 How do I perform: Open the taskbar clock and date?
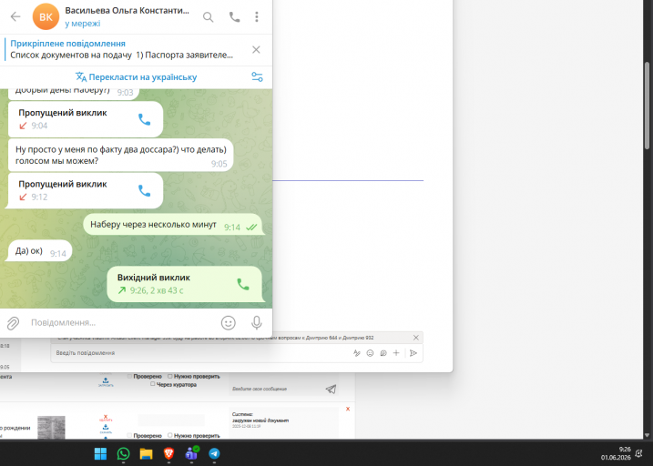[616, 453]
